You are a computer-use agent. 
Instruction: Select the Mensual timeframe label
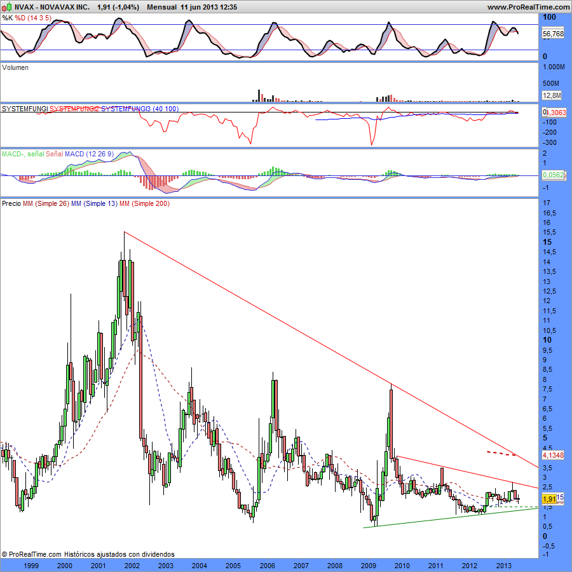tap(161, 7)
